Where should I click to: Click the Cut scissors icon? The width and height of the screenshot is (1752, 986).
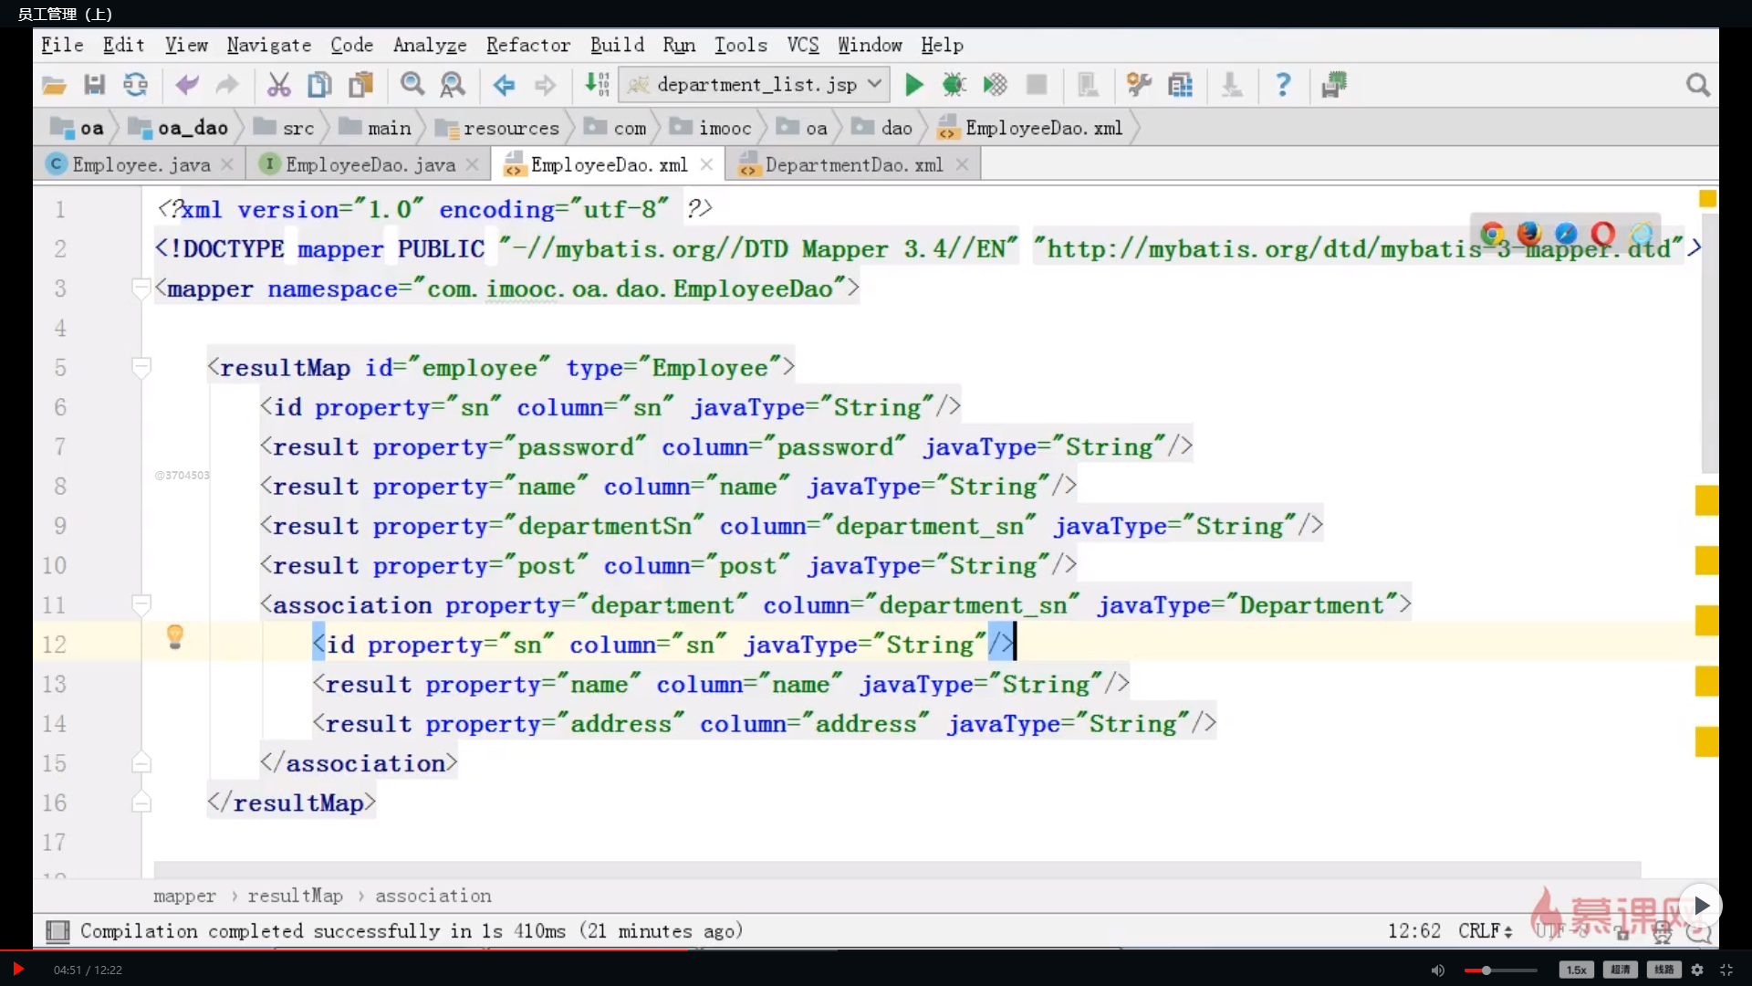tap(278, 85)
